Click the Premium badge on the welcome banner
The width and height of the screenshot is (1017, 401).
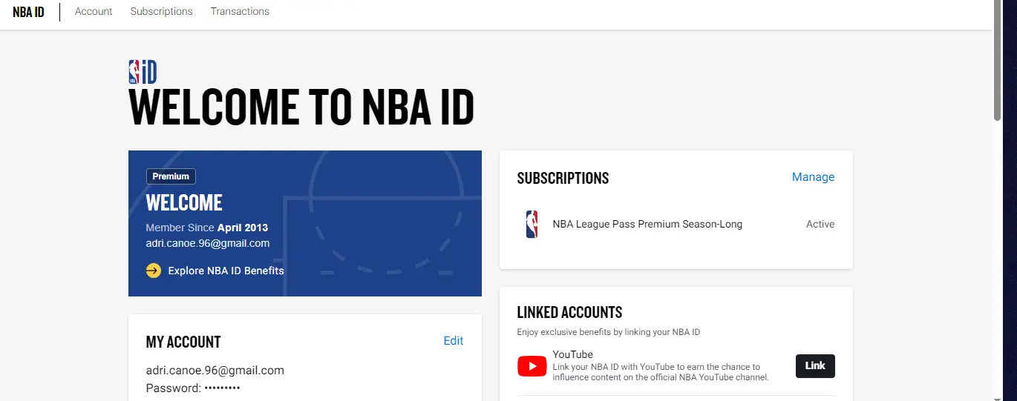pos(171,176)
